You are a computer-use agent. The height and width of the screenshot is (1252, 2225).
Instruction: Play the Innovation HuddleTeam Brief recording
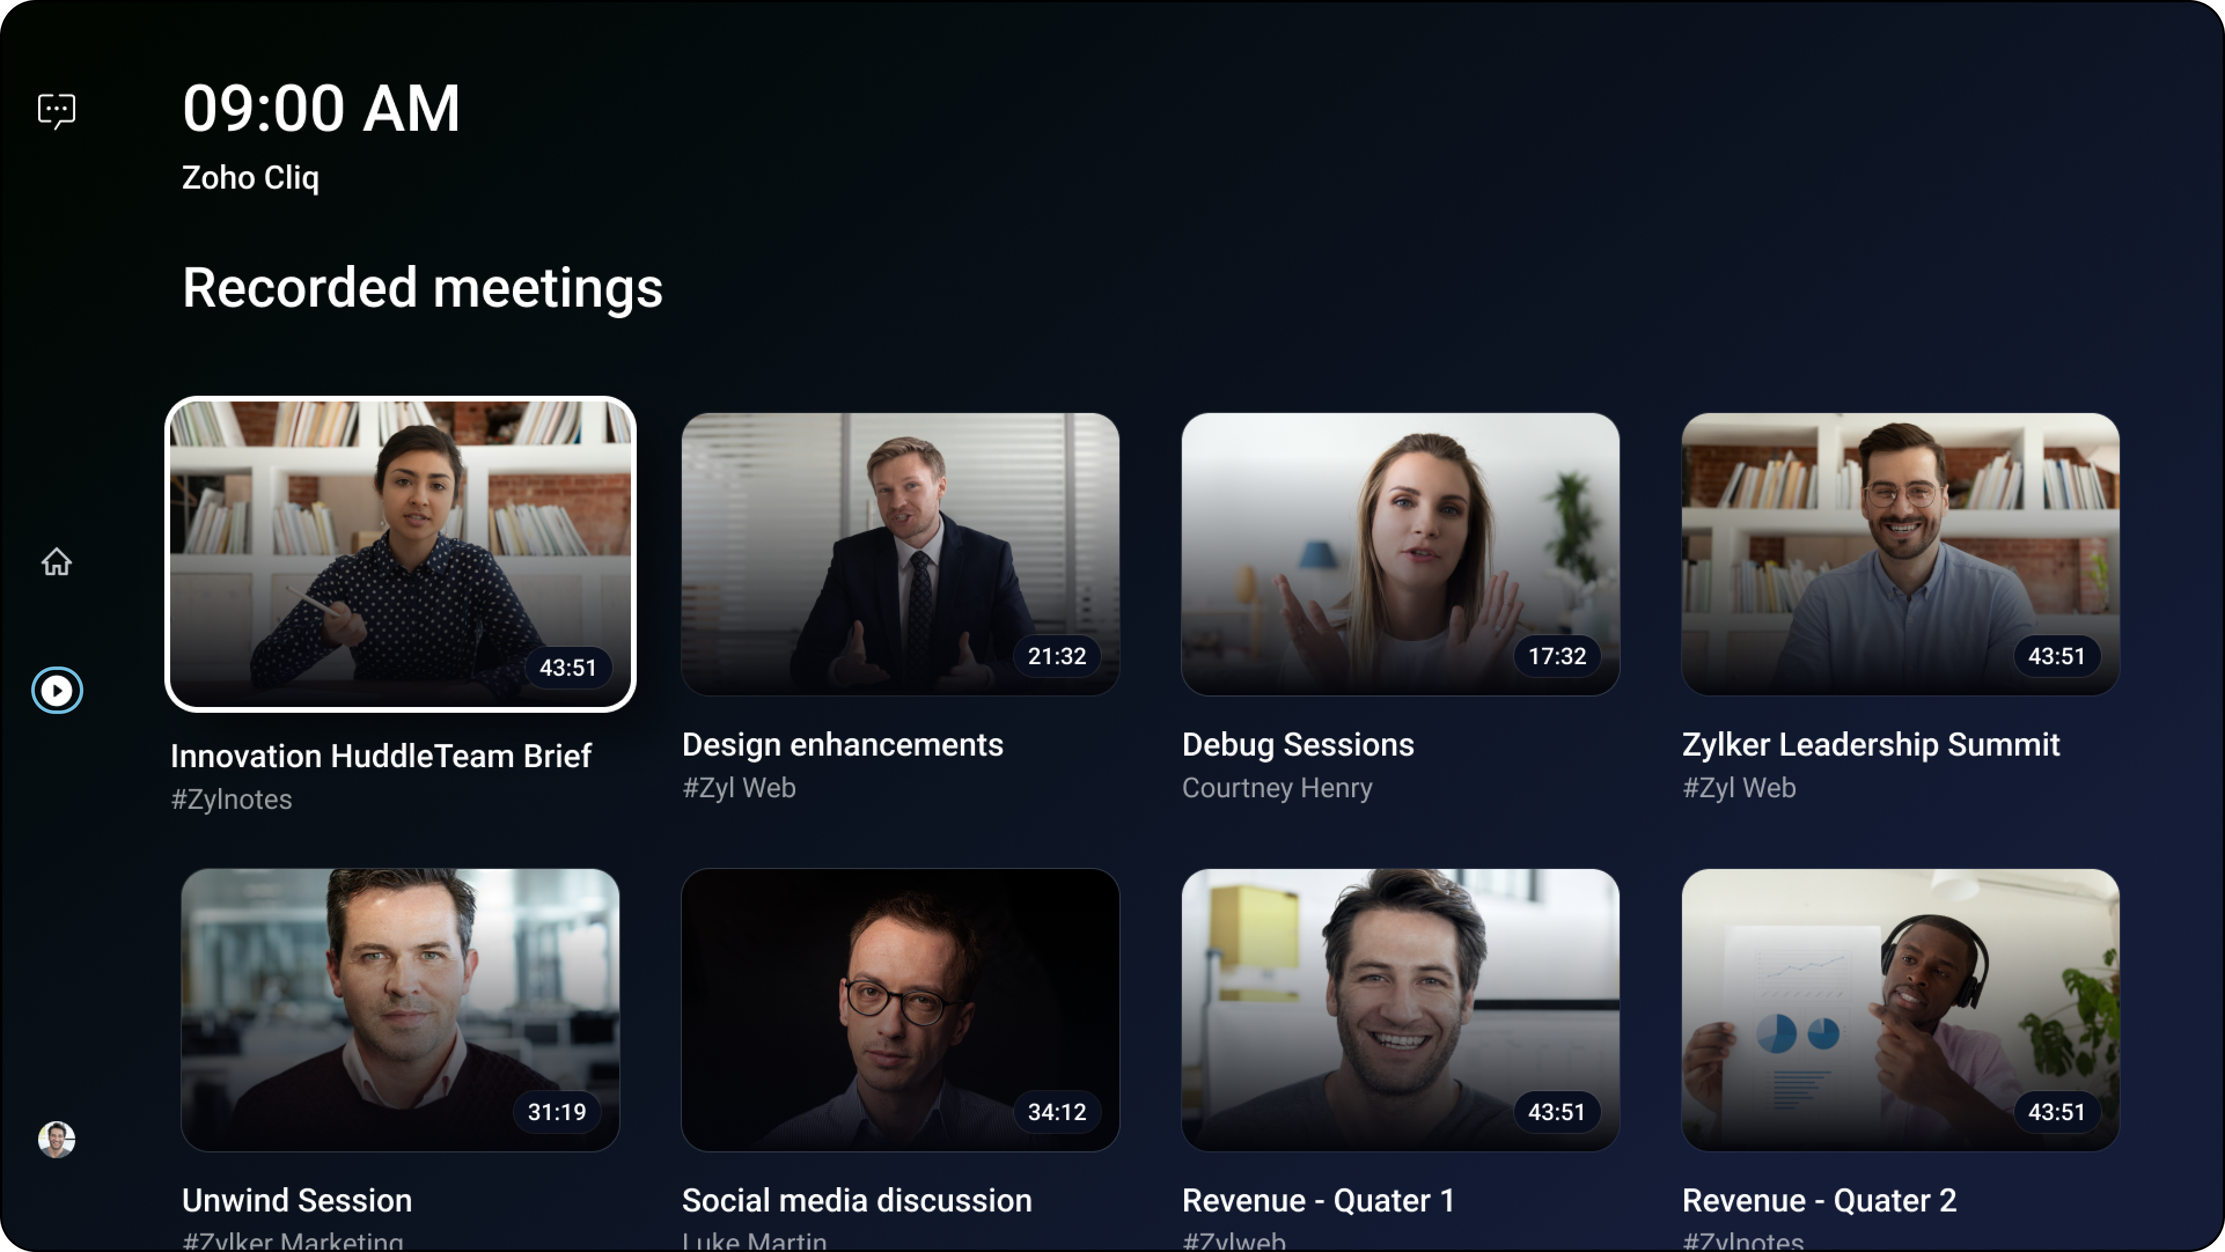tap(401, 554)
